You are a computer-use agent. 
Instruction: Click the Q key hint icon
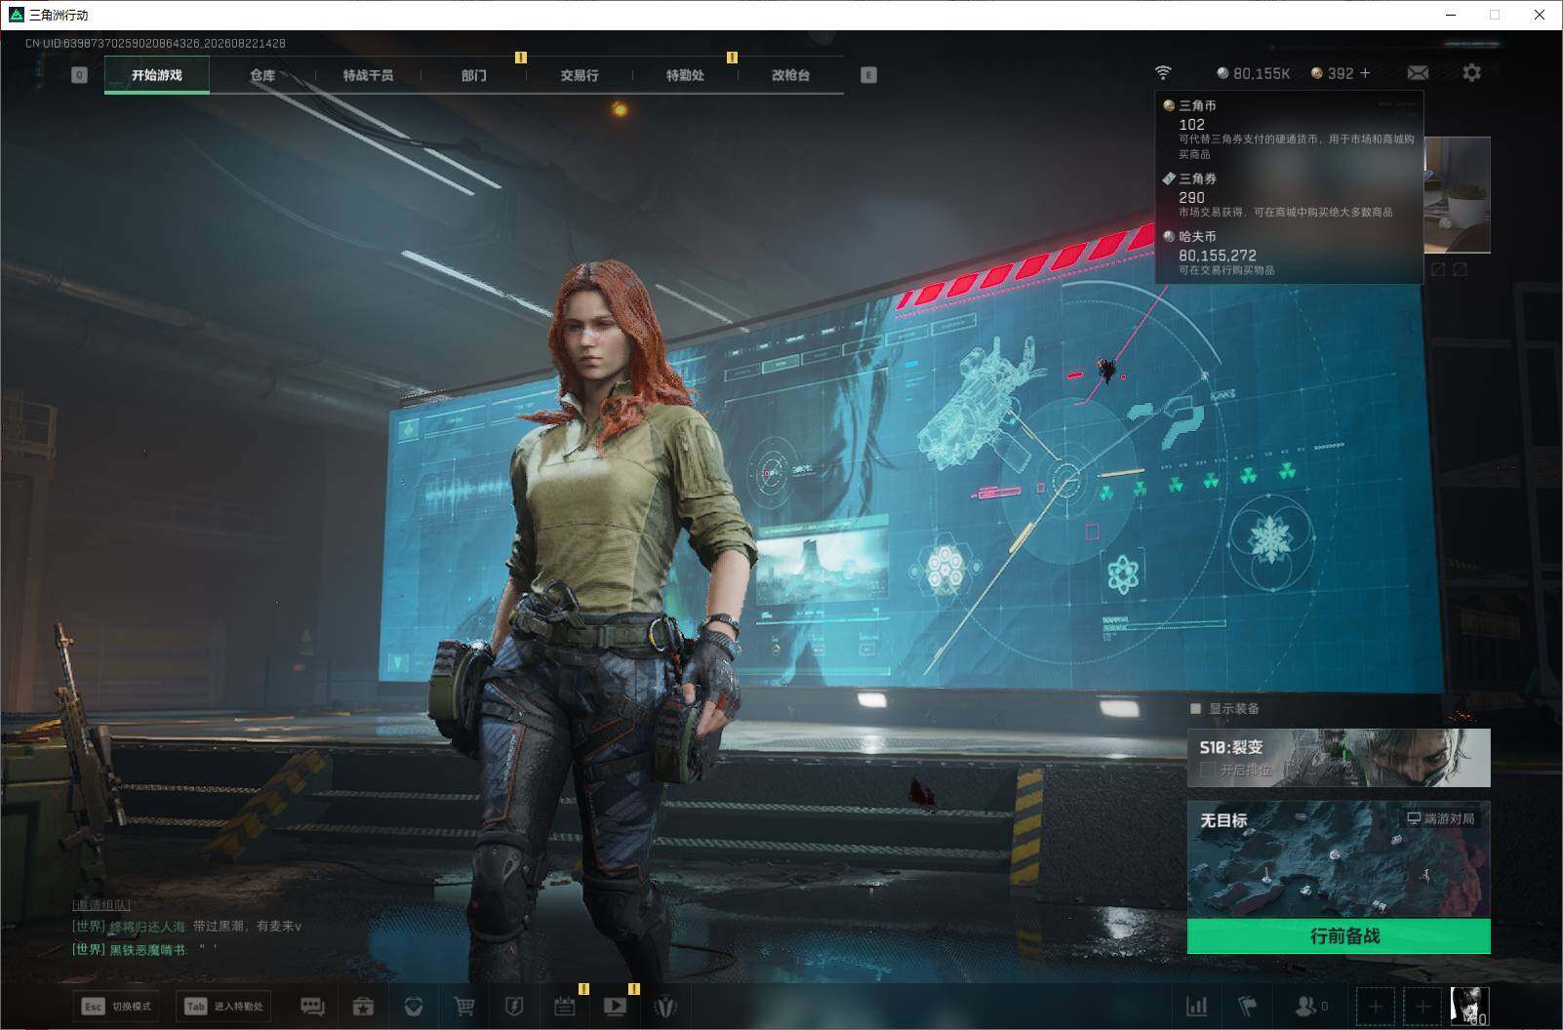pos(79,75)
